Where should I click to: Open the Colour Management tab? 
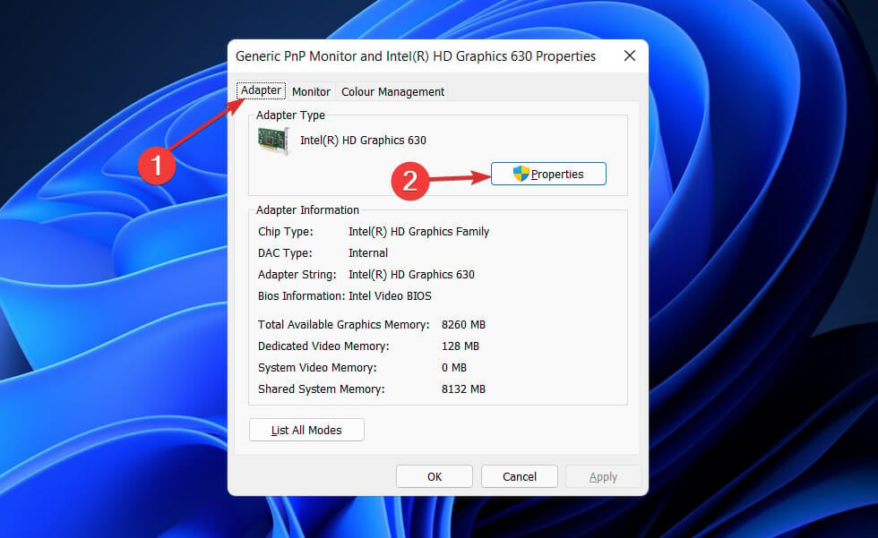(392, 91)
